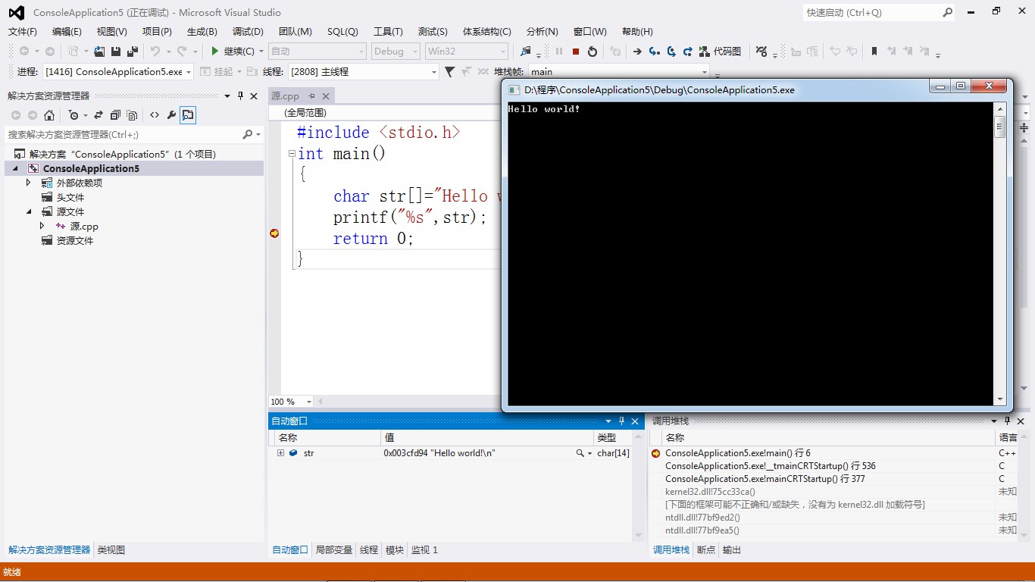Screen dimensions: 1035x582
Task: Click the View Code angle-brackets icon
Action: pyautogui.click(x=155, y=115)
